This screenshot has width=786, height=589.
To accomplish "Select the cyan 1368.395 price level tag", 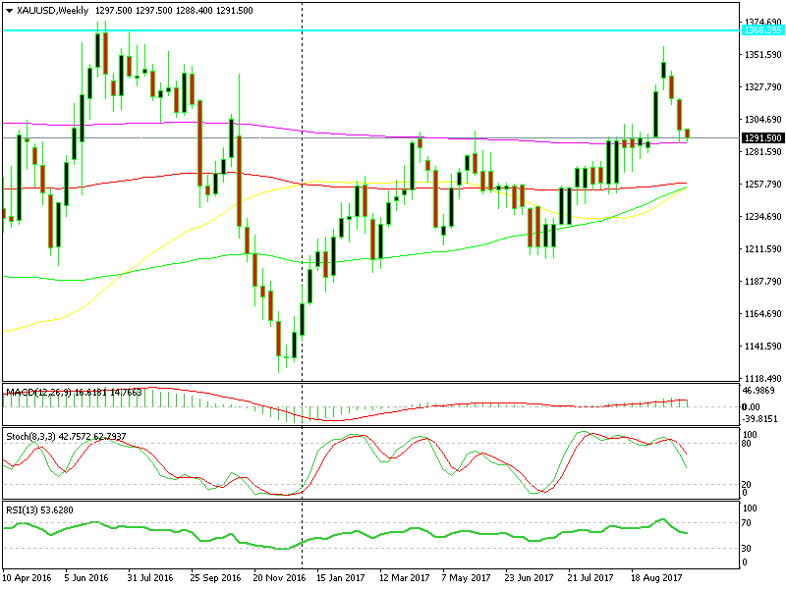I will [x=762, y=30].
